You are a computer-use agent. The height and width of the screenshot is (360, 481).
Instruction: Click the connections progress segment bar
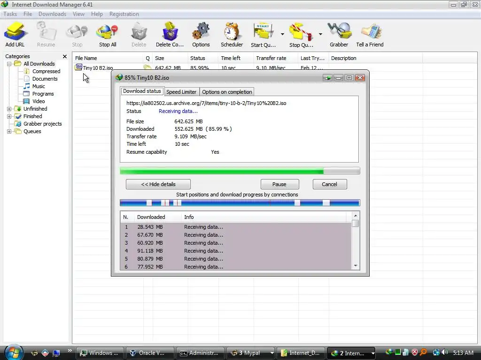pyautogui.click(x=240, y=202)
